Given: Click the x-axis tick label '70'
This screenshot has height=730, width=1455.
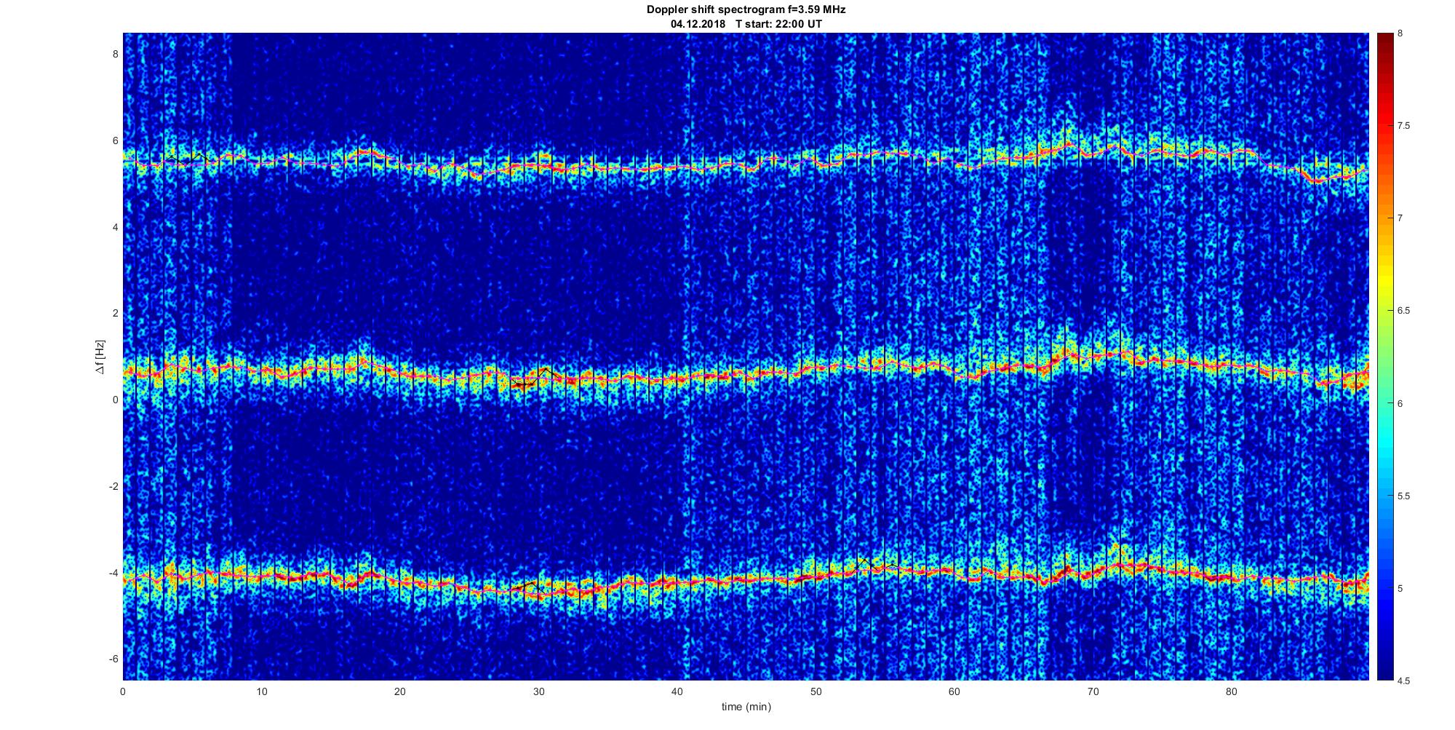Looking at the screenshot, I should tap(1093, 691).
